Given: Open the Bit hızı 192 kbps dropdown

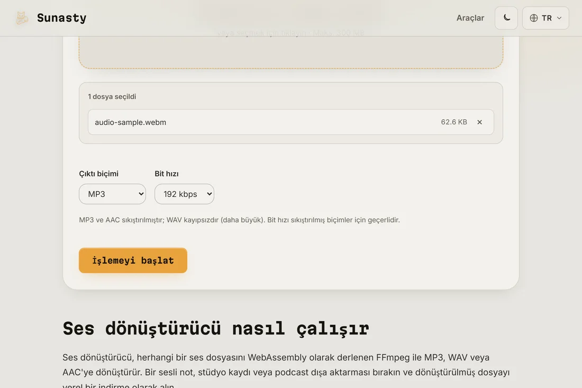Looking at the screenshot, I should (184, 194).
